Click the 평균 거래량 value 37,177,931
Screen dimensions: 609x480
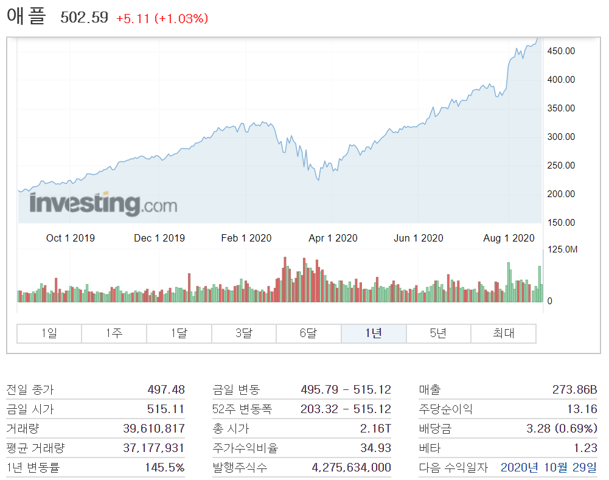[154, 448]
